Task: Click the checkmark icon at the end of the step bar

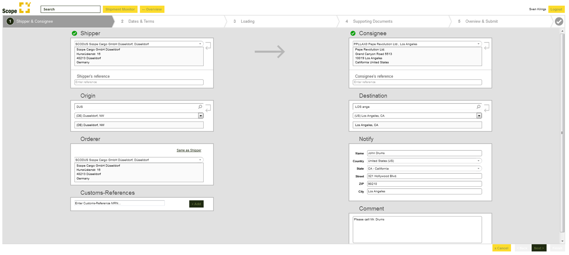Action: tap(559, 21)
